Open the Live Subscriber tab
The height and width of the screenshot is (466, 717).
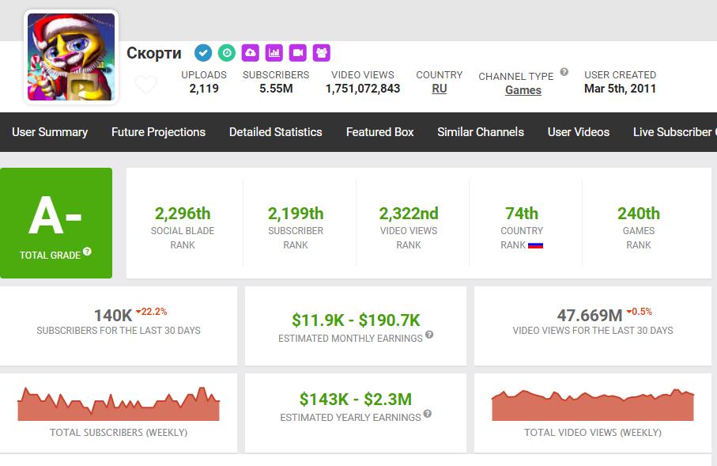coord(675,132)
